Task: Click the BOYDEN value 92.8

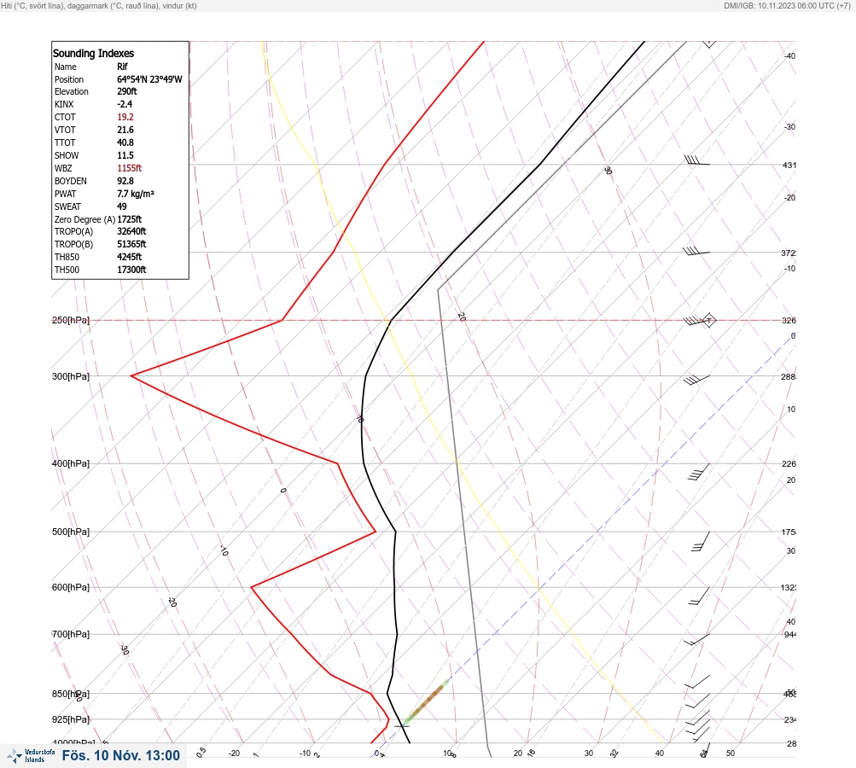Action: tap(125, 181)
